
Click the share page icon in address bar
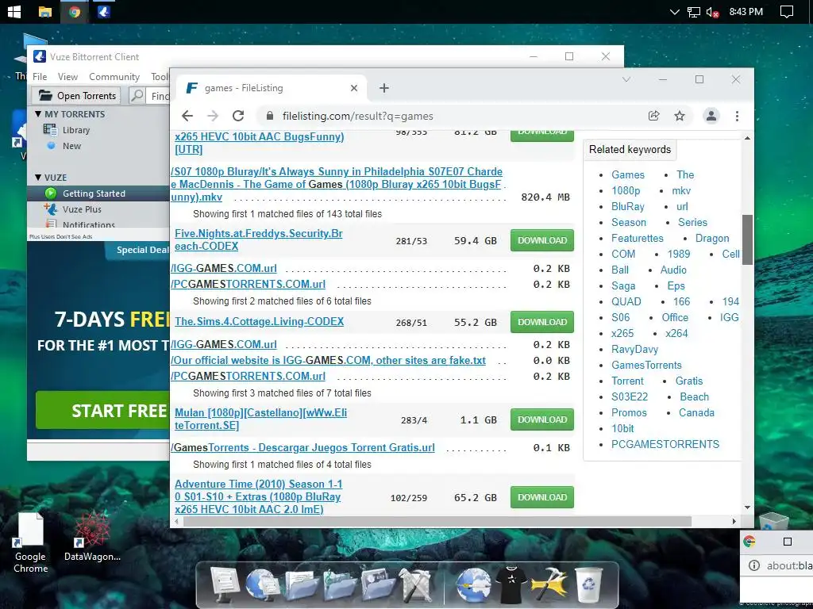pos(654,116)
